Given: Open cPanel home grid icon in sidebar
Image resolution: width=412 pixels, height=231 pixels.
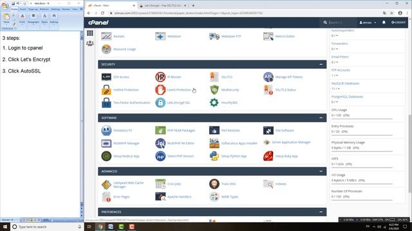Looking at the screenshot, I should coord(90,33).
